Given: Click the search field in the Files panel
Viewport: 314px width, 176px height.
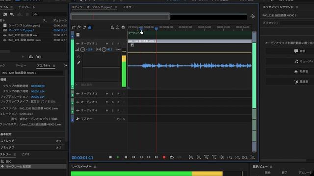Looking at the screenshot, I should pos(50,14).
